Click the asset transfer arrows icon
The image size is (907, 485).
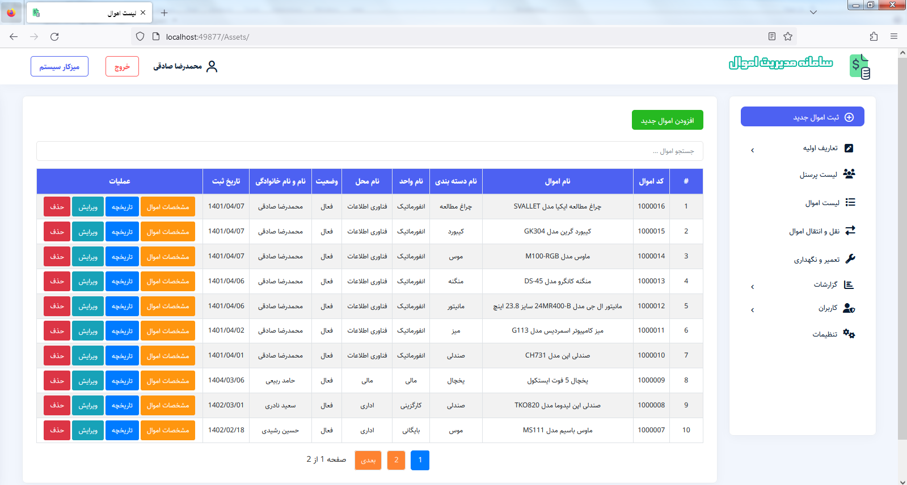click(850, 231)
